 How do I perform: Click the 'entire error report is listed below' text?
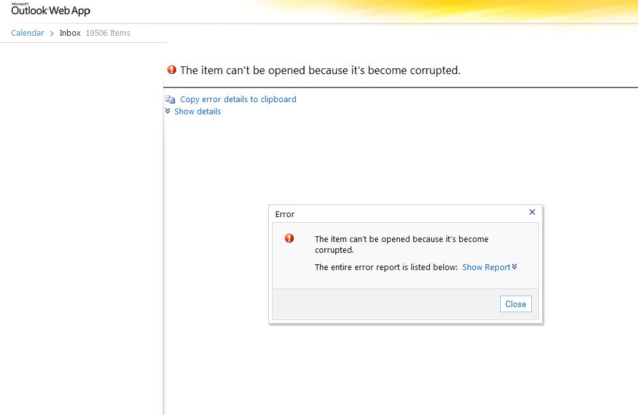click(x=386, y=267)
